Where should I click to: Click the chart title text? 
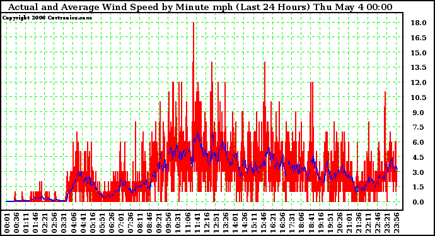(x=200, y=7)
